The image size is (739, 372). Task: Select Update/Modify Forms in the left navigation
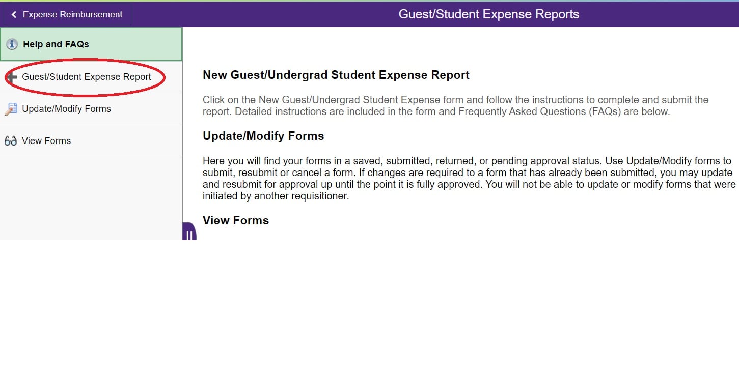tap(66, 109)
